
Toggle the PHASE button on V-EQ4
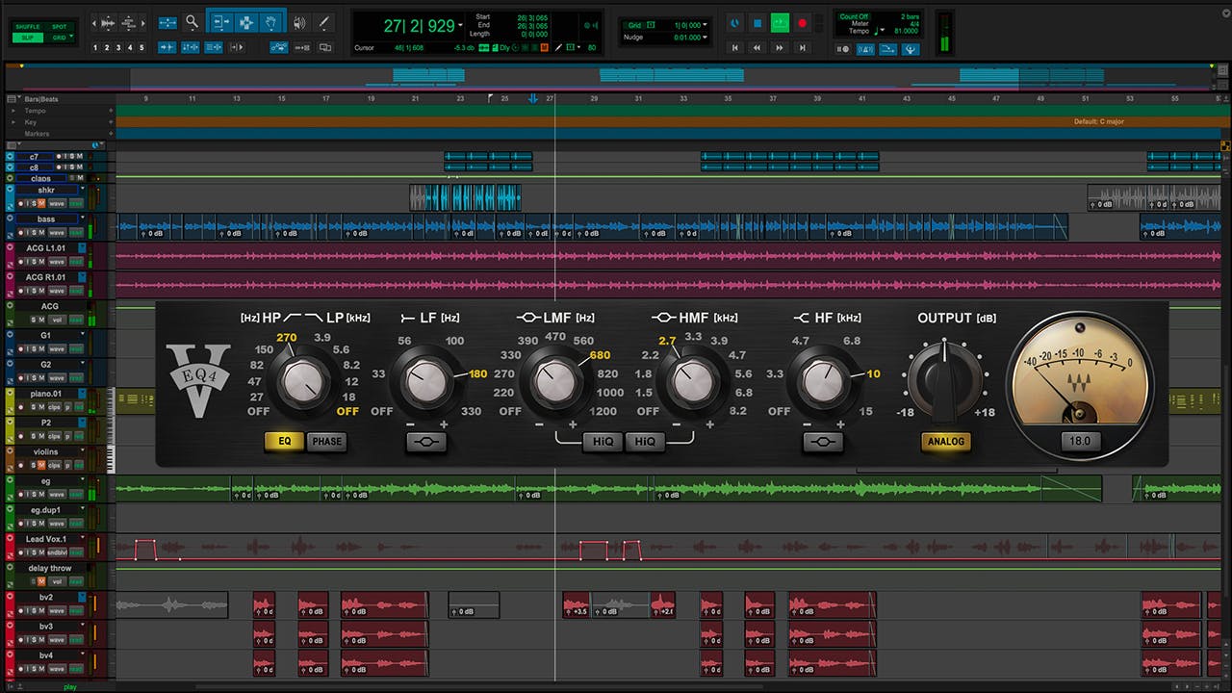(x=326, y=442)
